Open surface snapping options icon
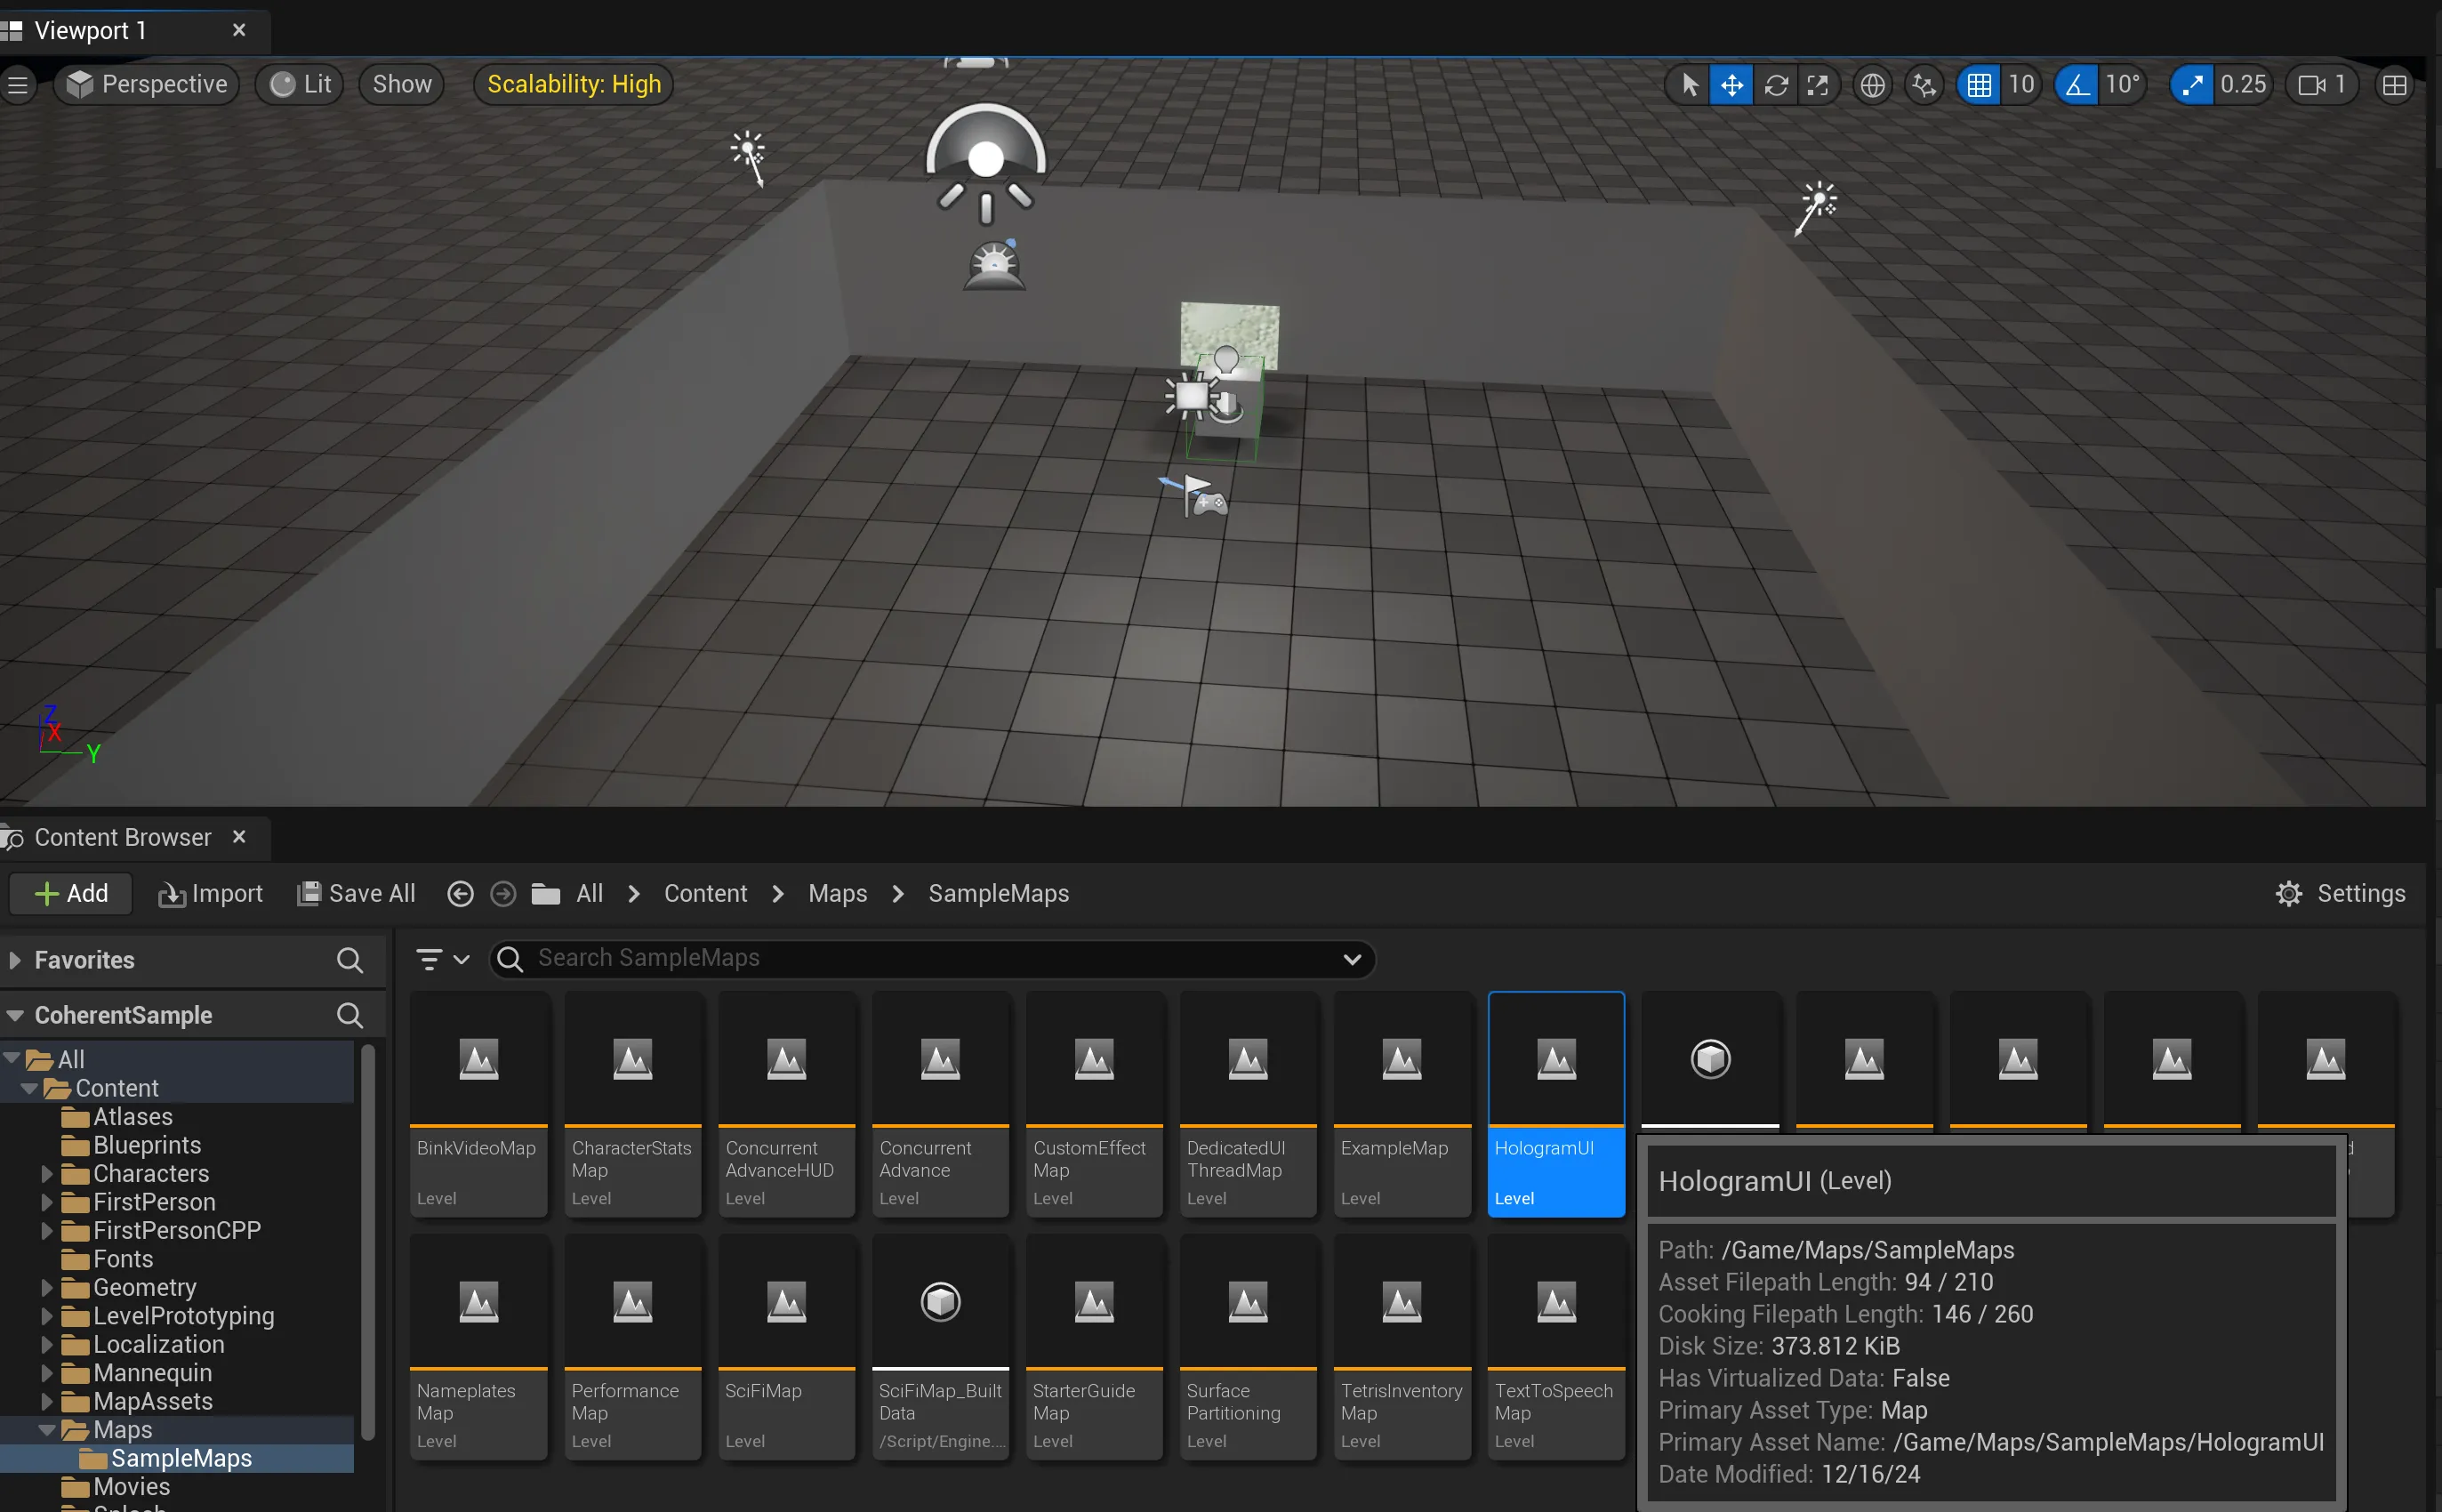 point(1924,85)
